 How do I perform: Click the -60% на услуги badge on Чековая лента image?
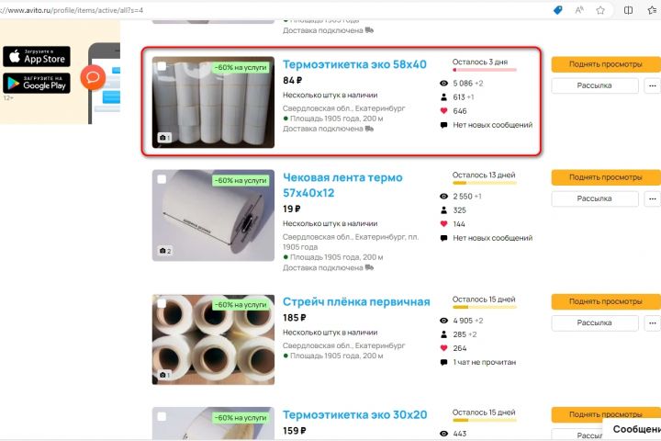(241, 181)
